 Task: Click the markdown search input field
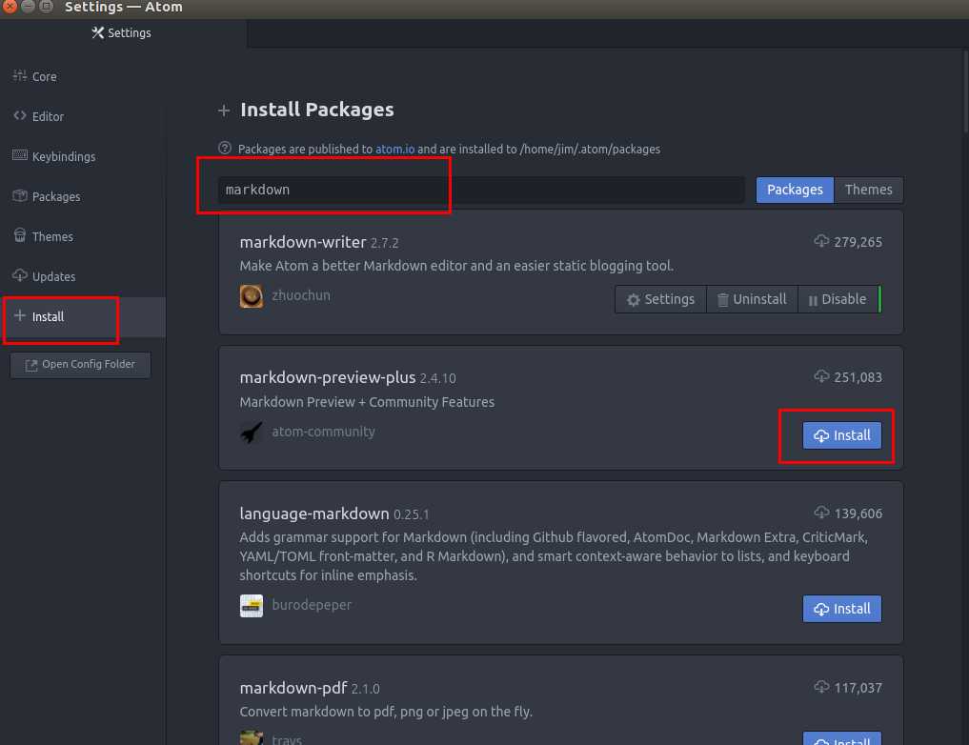click(481, 190)
